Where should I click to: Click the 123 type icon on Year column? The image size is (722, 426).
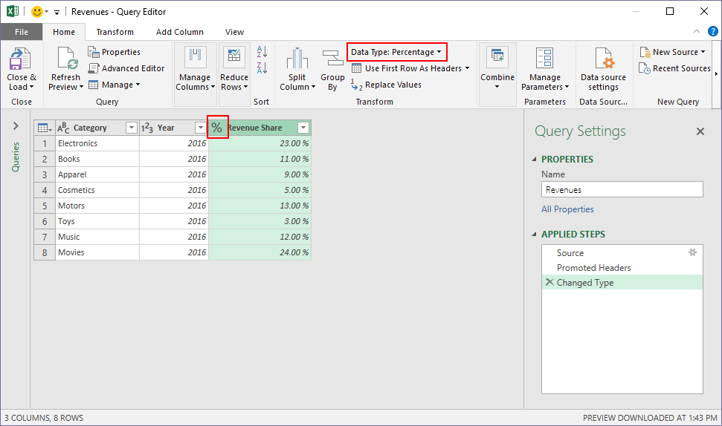147,128
